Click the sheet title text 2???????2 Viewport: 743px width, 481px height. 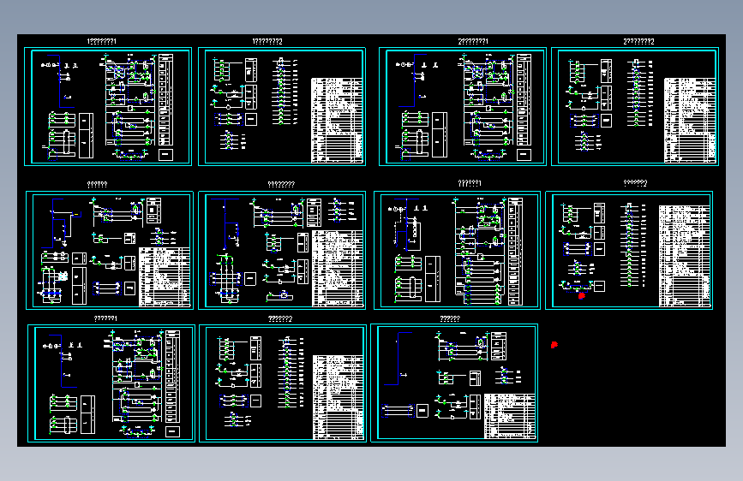pyautogui.click(x=638, y=41)
